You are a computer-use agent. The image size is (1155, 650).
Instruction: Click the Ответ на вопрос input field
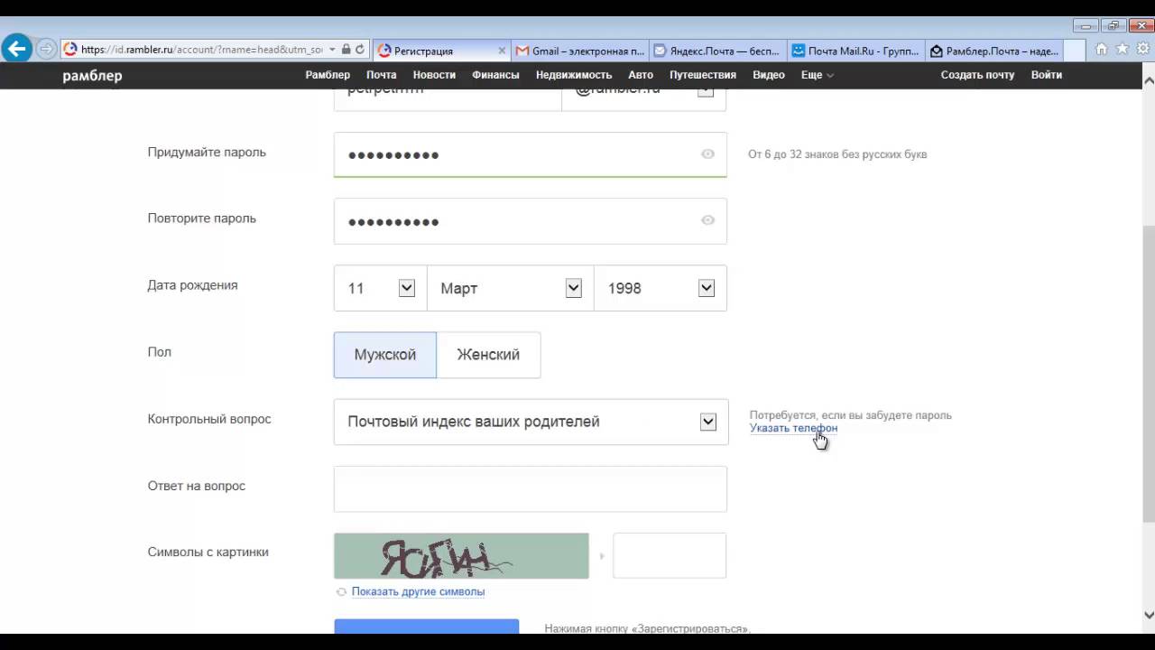[531, 488]
